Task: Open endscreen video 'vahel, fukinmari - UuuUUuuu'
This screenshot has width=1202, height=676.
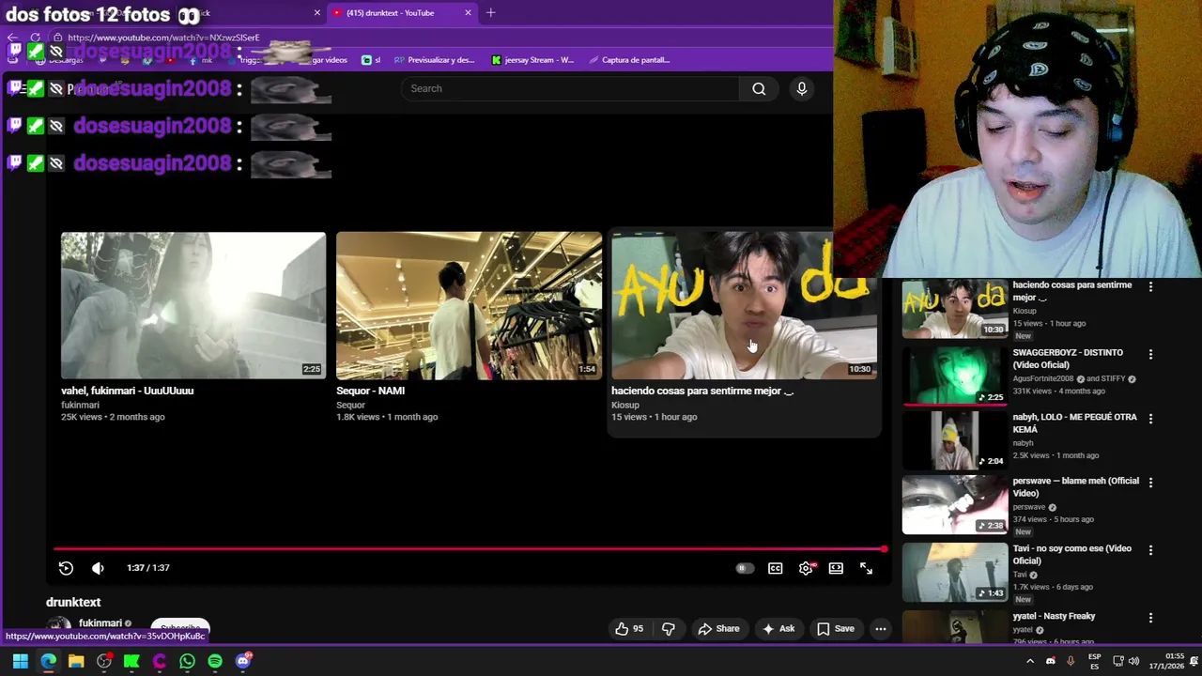Action: [193, 305]
